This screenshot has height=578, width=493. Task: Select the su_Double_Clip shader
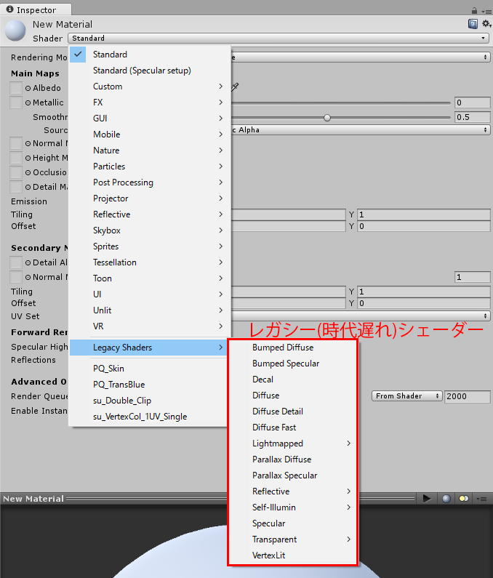pyautogui.click(x=148, y=401)
